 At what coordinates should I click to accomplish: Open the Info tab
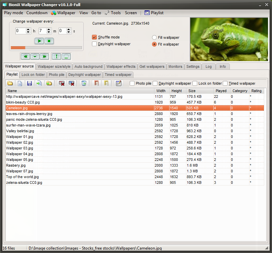pos(223,66)
